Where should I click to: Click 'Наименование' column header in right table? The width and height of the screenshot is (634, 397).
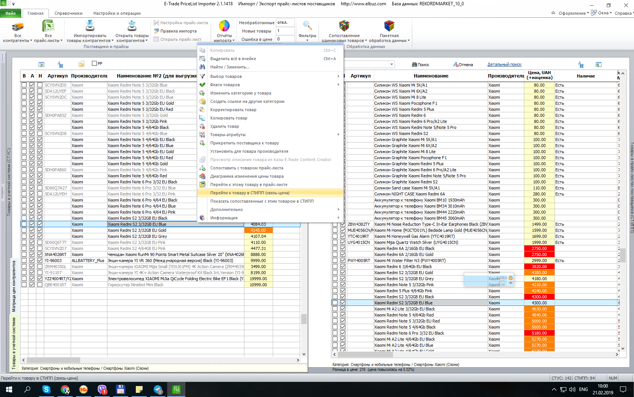431,76
